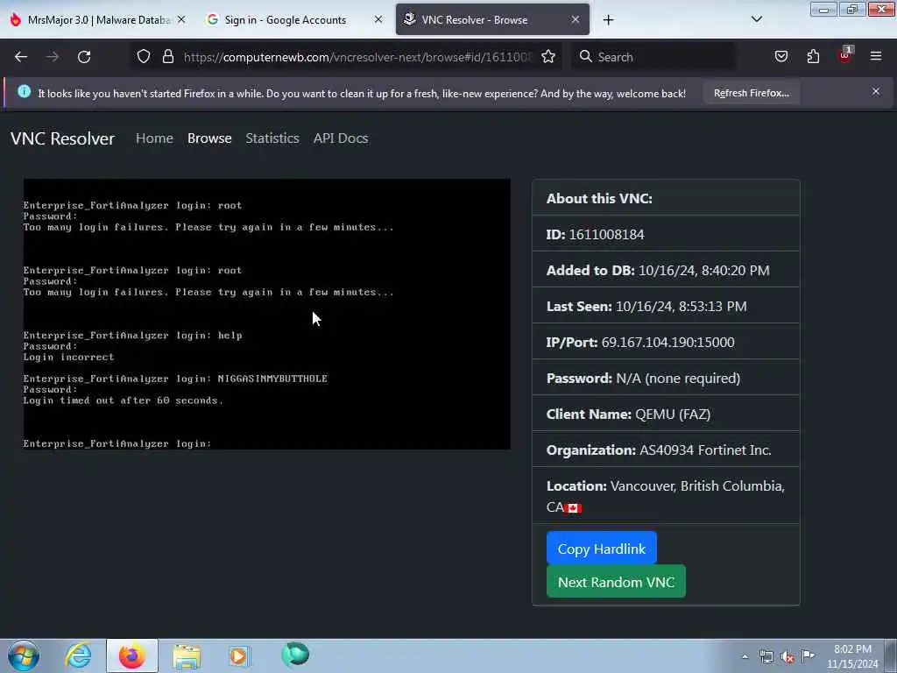Bookmark this page with the star icon
This screenshot has height=673, width=897.
tap(548, 56)
